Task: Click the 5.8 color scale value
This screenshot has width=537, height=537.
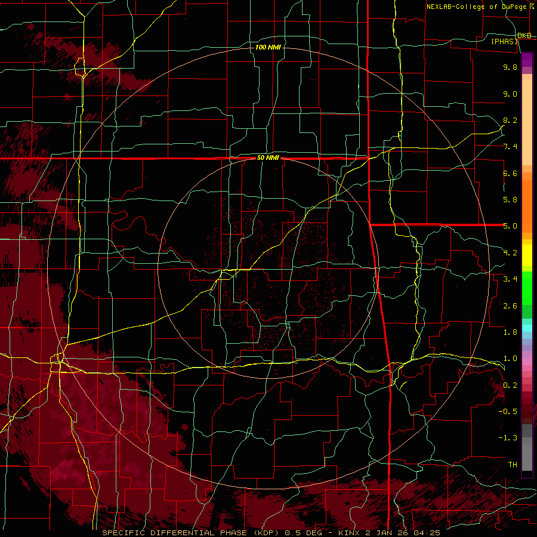Action: [510, 200]
